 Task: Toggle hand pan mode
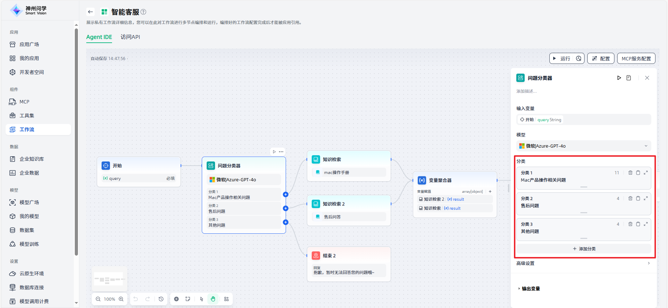(x=213, y=299)
